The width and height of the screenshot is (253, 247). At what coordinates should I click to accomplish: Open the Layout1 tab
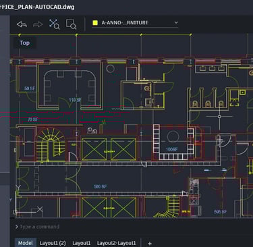pyautogui.click(x=82, y=243)
